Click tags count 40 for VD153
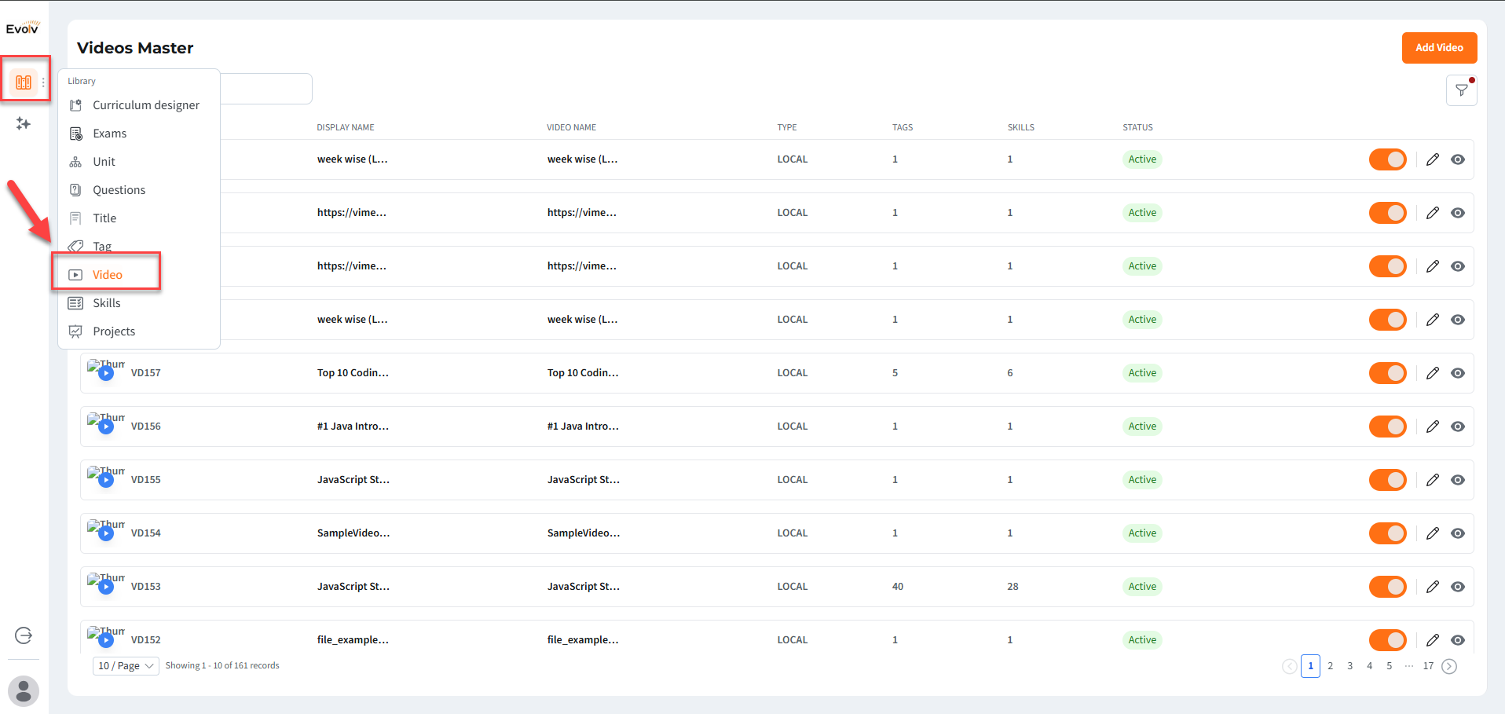This screenshot has width=1505, height=714. point(898,587)
